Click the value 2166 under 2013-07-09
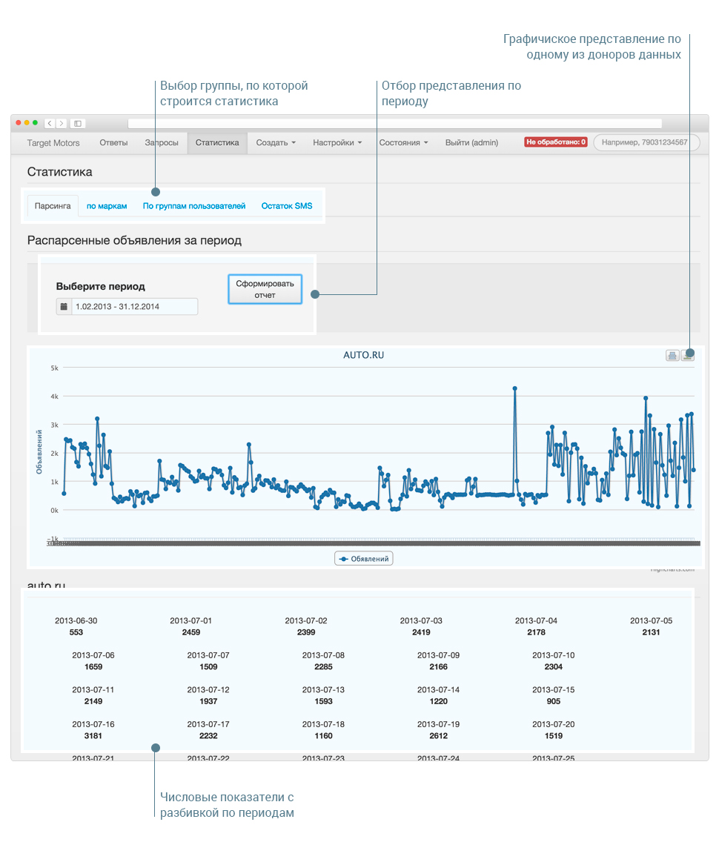Viewport: 719px width, 842px height. [x=438, y=667]
